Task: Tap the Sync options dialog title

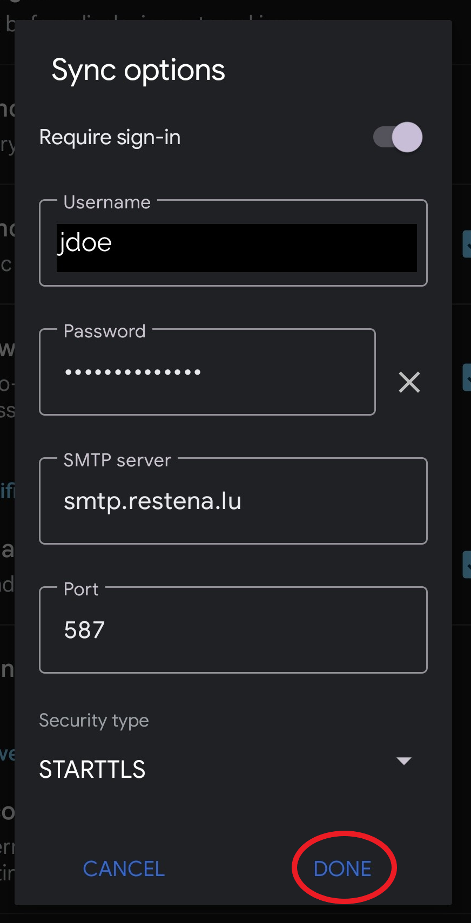Action: pyautogui.click(x=138, y=71)
